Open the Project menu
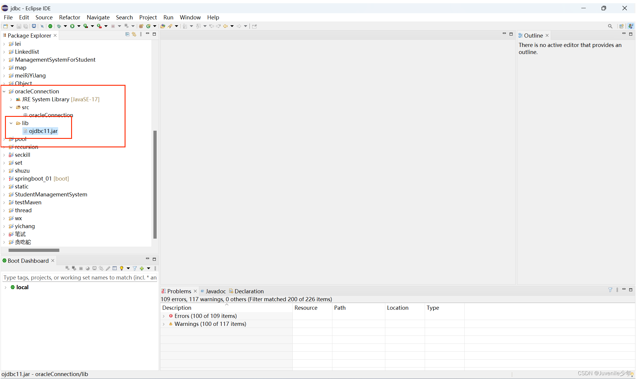The width and height of the screenshot is (636, 379). click(148, 17)
